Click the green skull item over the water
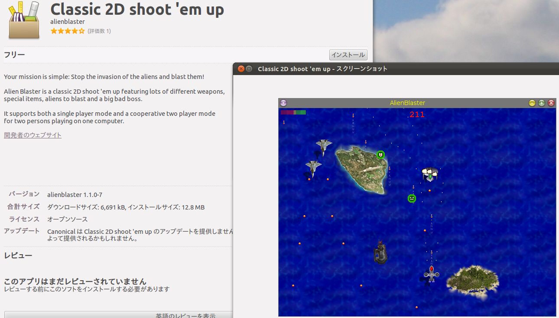The width and height of the screenshot is (559, 318). click(412, 198)
